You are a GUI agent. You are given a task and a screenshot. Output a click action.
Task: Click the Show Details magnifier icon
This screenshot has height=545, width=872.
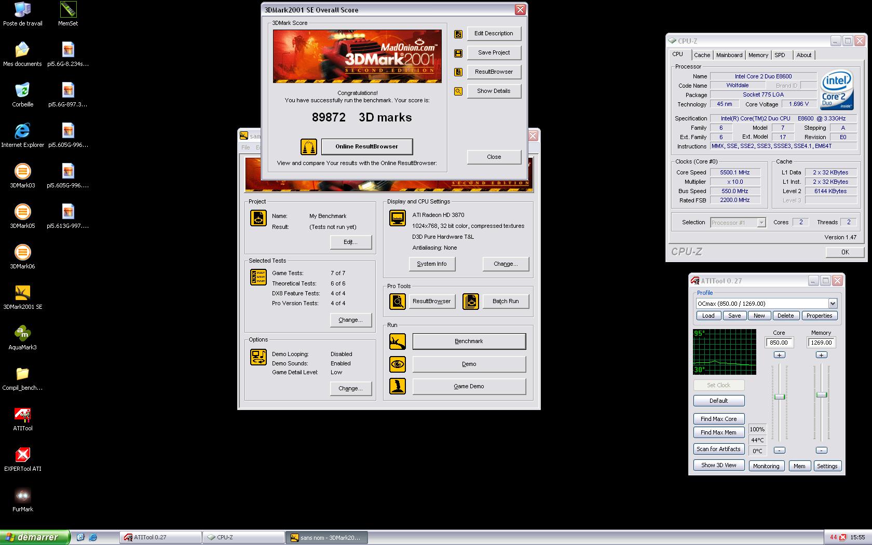[458, 91]
